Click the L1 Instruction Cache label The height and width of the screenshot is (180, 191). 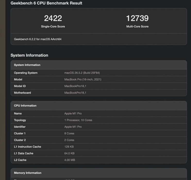coord(28,147)
